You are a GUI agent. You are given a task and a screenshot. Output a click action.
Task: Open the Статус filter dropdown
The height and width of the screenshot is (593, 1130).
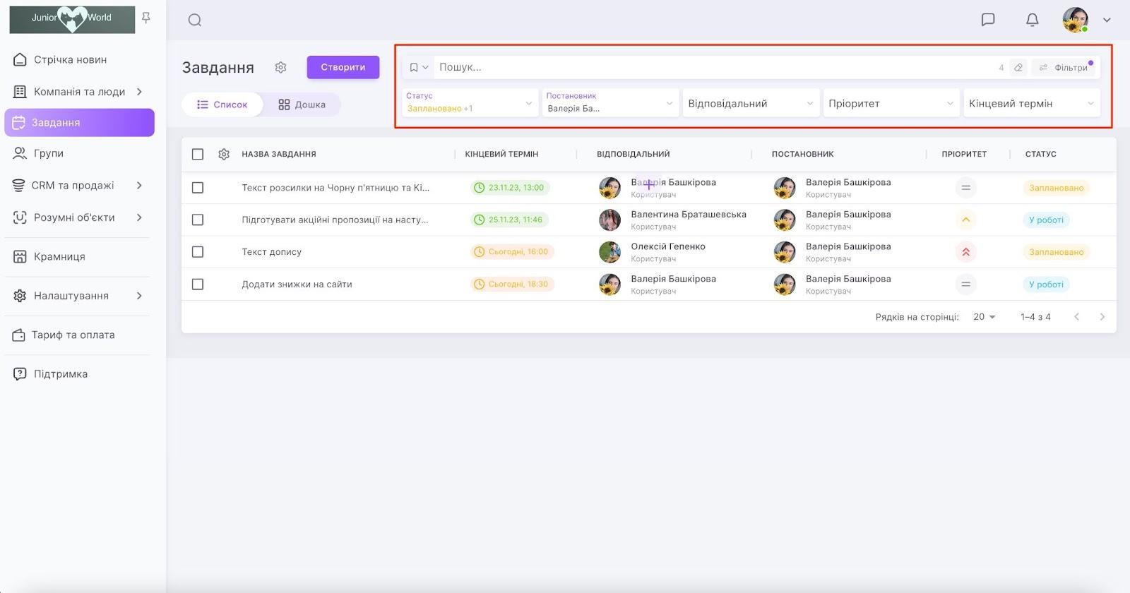(470, 103)
